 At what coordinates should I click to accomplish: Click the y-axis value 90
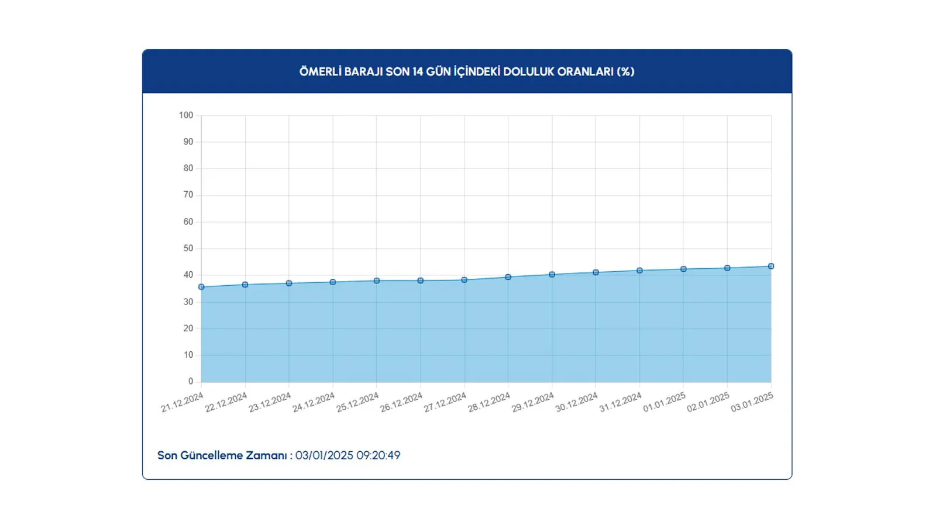point(188,141)
